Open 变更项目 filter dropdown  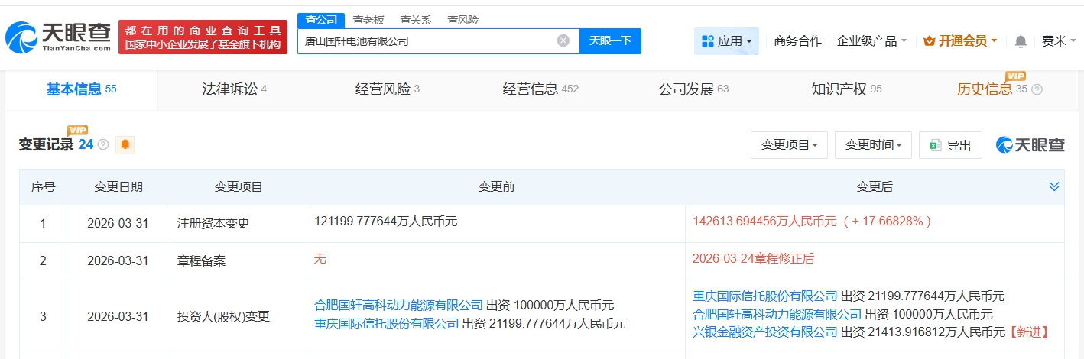[789, 145]
